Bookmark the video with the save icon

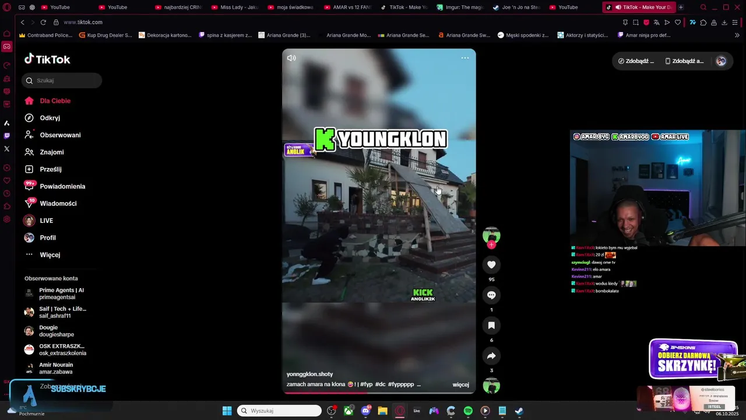pyautogui.click(x=491, y=325)
